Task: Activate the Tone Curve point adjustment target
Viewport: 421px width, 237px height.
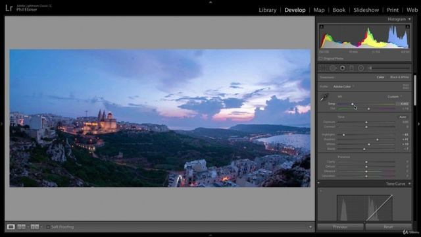Action: [x=321, y=191]
